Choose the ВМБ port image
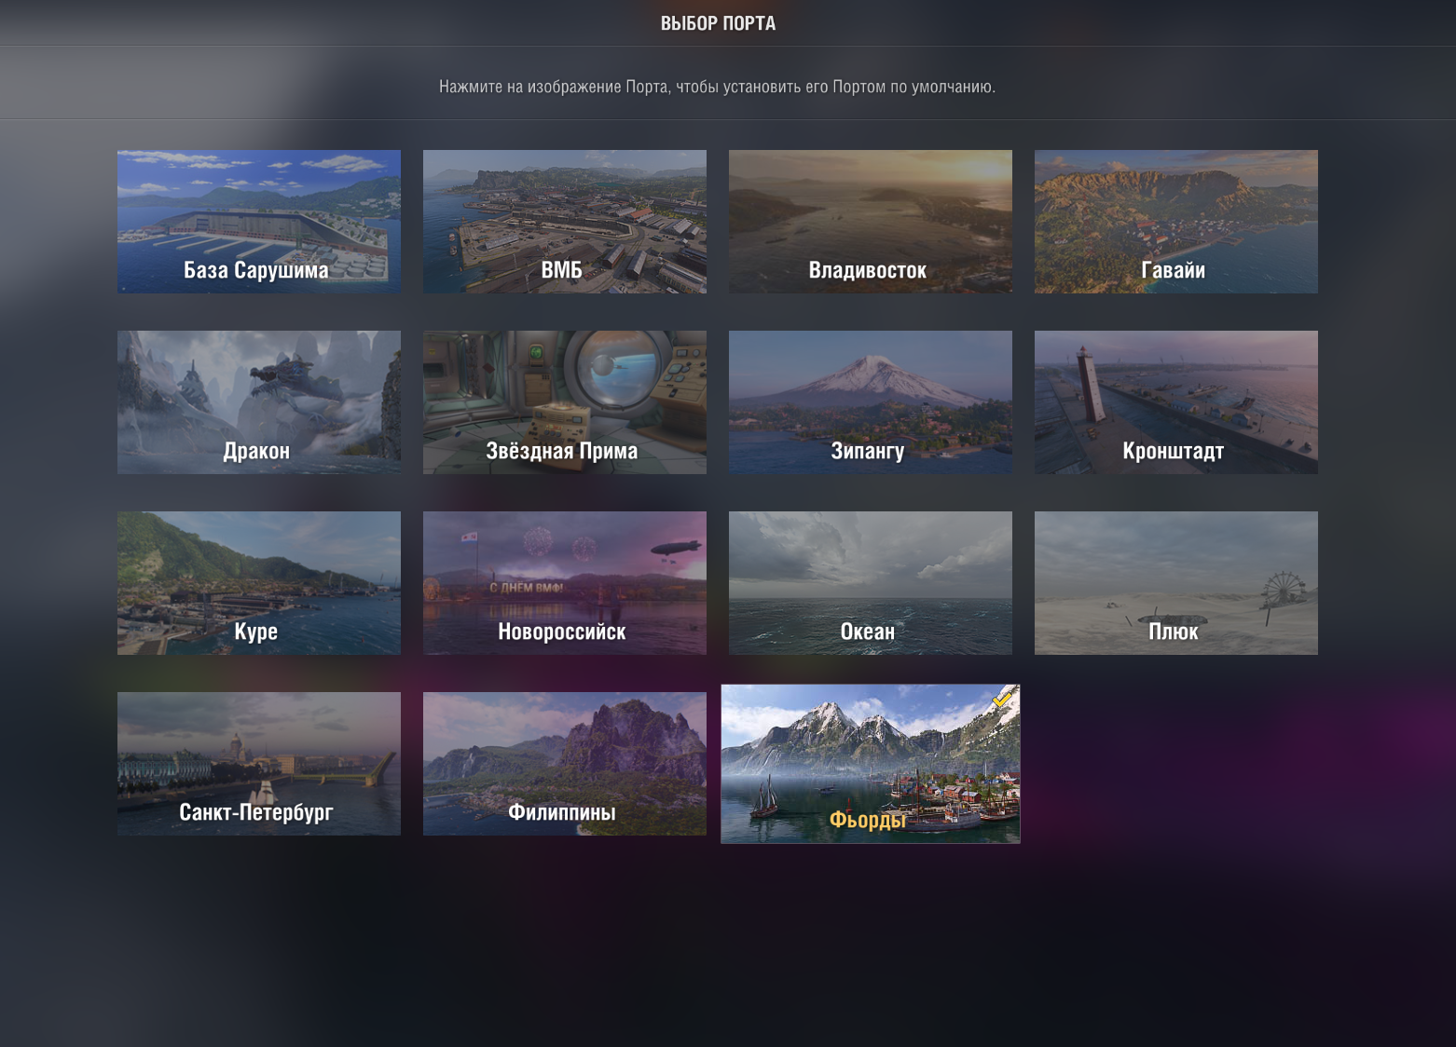This screenshot has width=1456, height=1047. (x=565, y=222)
